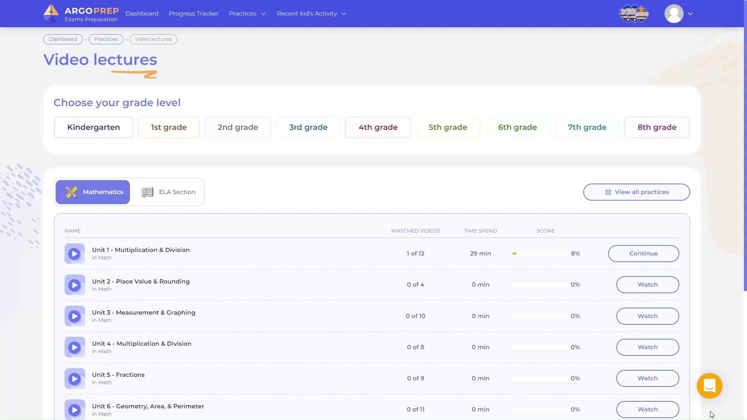Open Unit 3 - Measurement & Graphing title
The height and width of the screenshot is (420, 747).
[144, 313]
